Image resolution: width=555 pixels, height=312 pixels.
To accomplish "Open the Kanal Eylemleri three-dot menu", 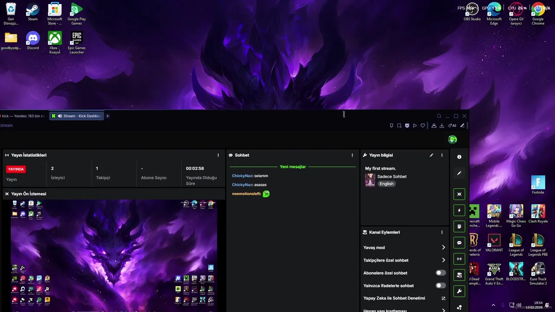I will (x=442, y=232).
